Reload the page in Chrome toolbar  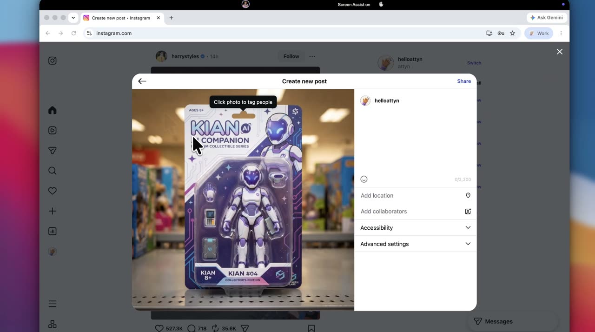[73, 33]
